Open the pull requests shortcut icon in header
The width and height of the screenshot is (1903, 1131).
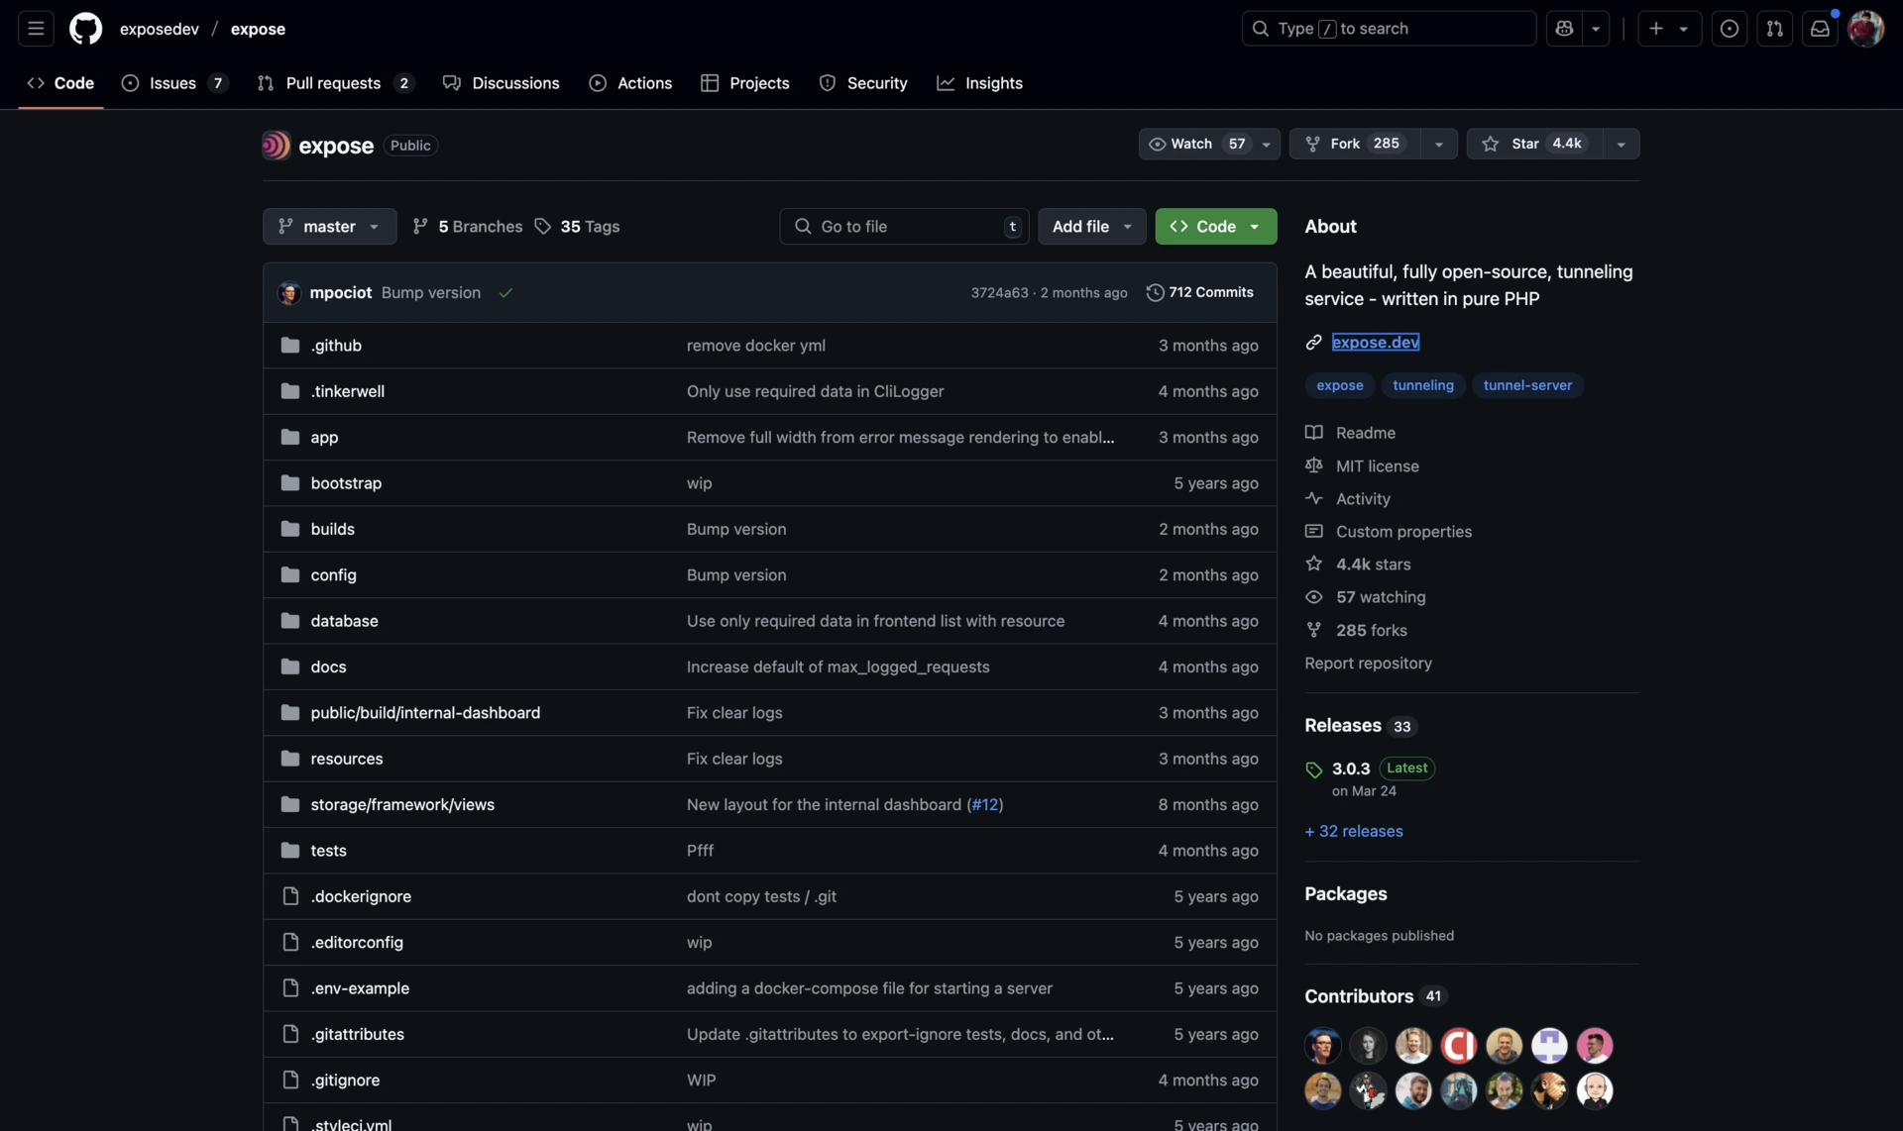(1774, 29)
